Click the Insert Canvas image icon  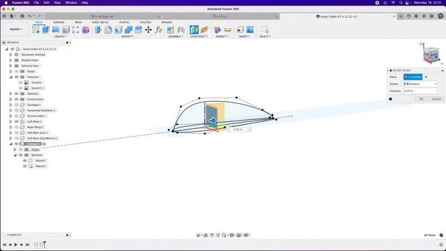(250, 29)
